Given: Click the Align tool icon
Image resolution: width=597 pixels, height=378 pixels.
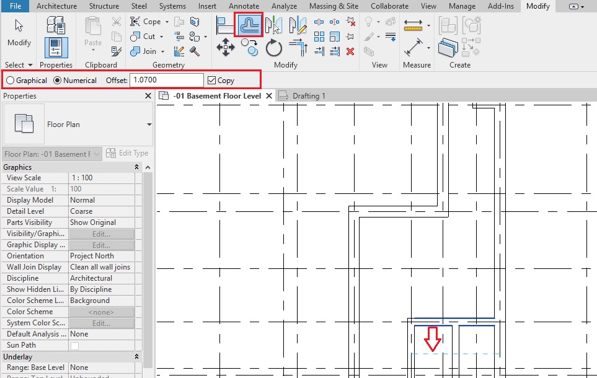Looking at the screenshot, I should click(x=224, y=25).
